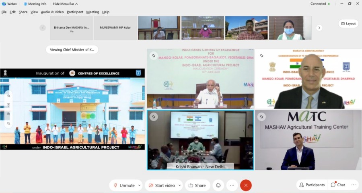Open the Audio & Video menu
This screenshot has height=193, width=362.
tap(52, 12)
